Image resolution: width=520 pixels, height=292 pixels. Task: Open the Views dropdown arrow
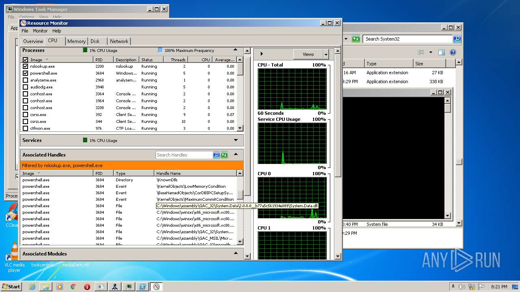[x=326, y=54]
